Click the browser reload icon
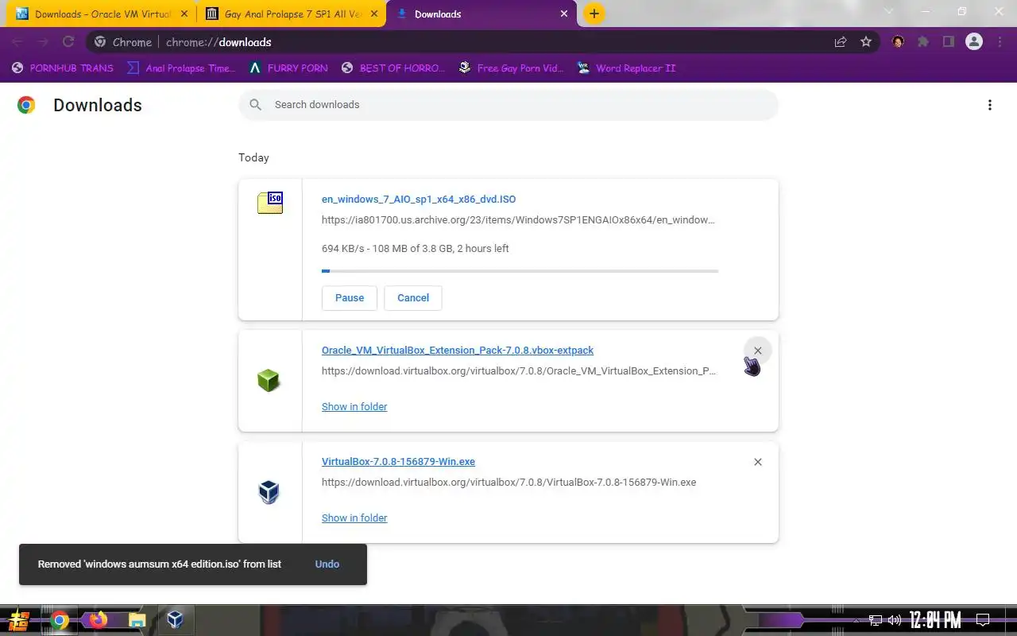This screenshot has width=1017, height=636. point(68,42)
